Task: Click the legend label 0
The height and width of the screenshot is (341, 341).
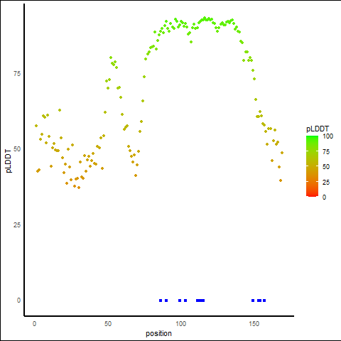Action: [x=324, y=197]
